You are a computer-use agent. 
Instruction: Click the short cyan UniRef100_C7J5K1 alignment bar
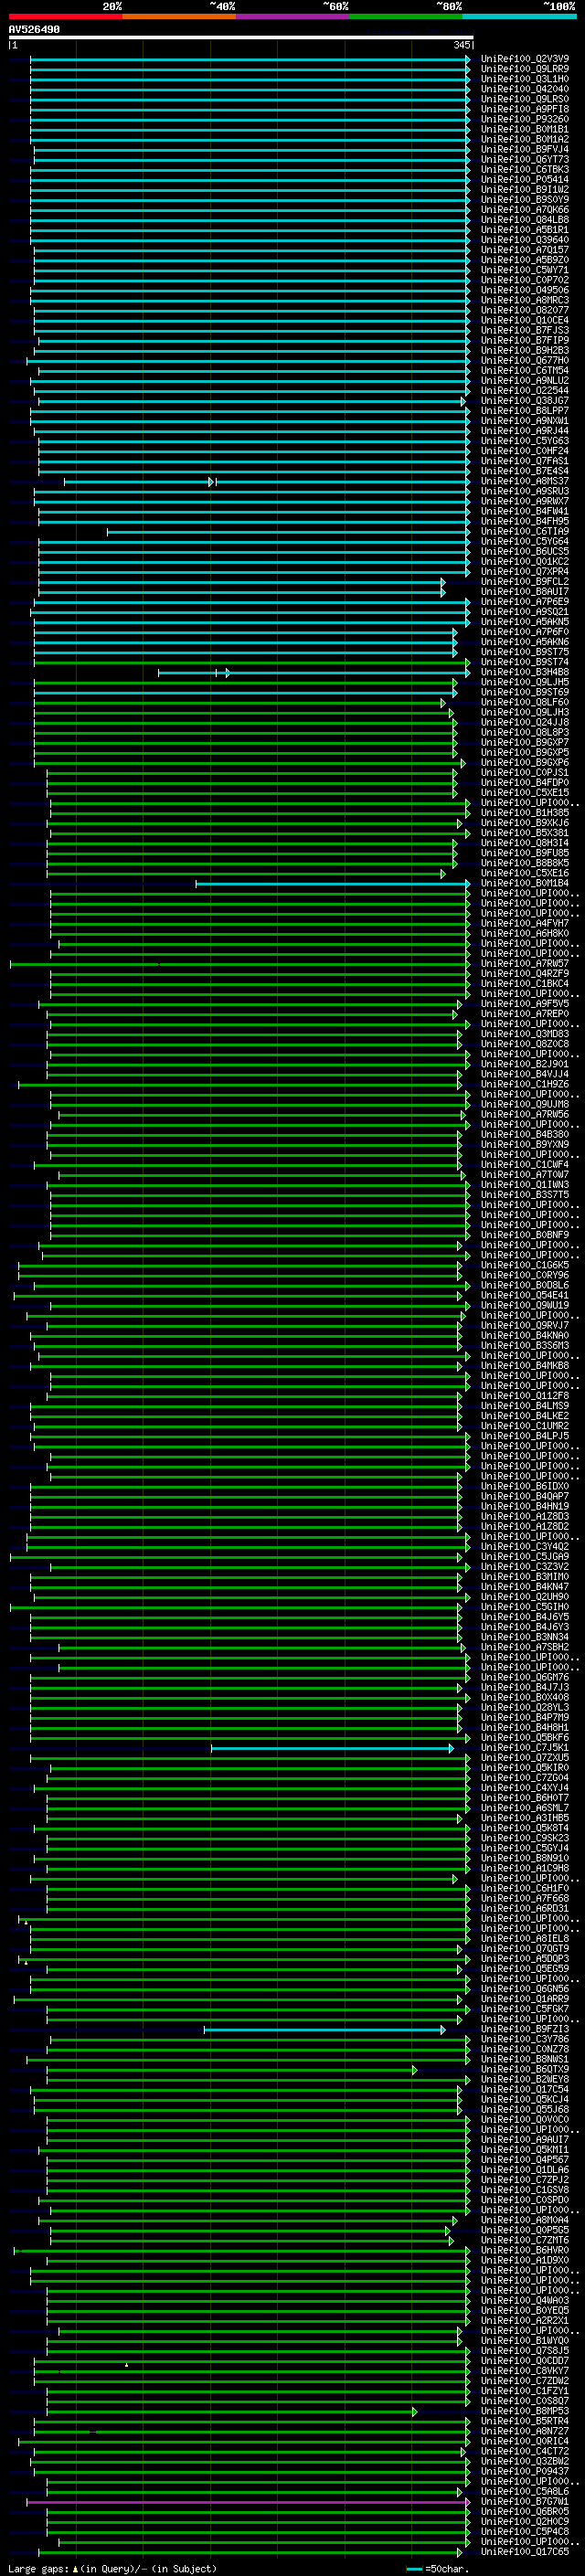pyautogui.click(x=332, y=1748)
